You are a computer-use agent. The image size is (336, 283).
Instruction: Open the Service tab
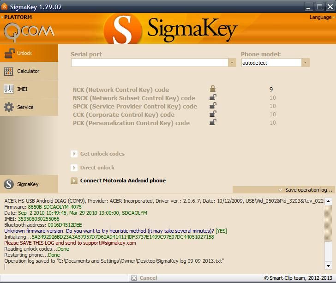tap(29, 107)
